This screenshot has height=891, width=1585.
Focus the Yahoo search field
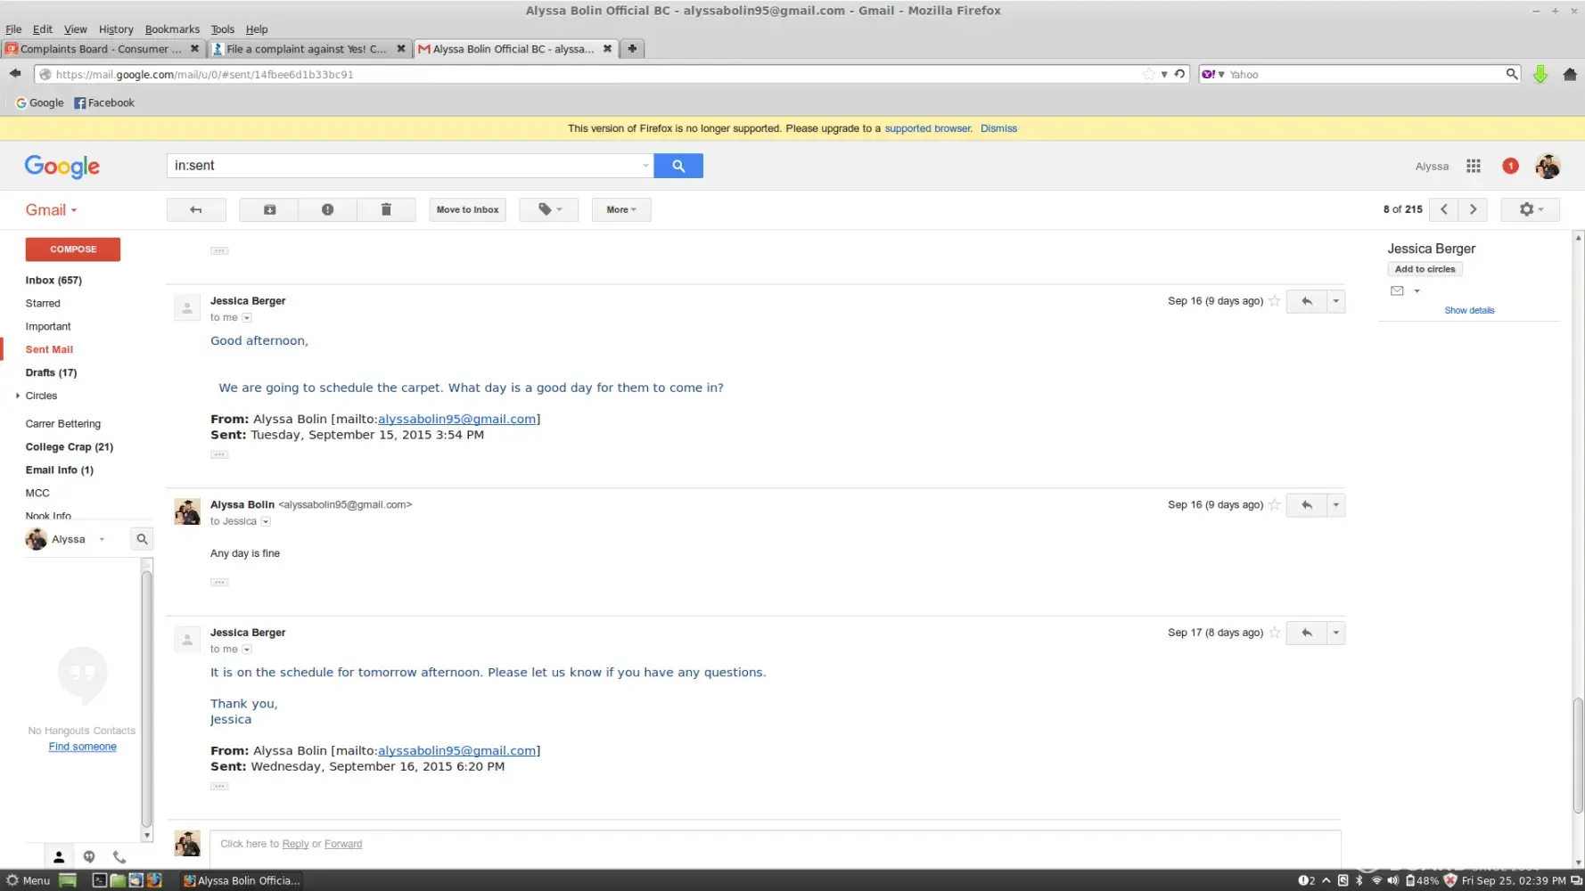coord(1365,74)
